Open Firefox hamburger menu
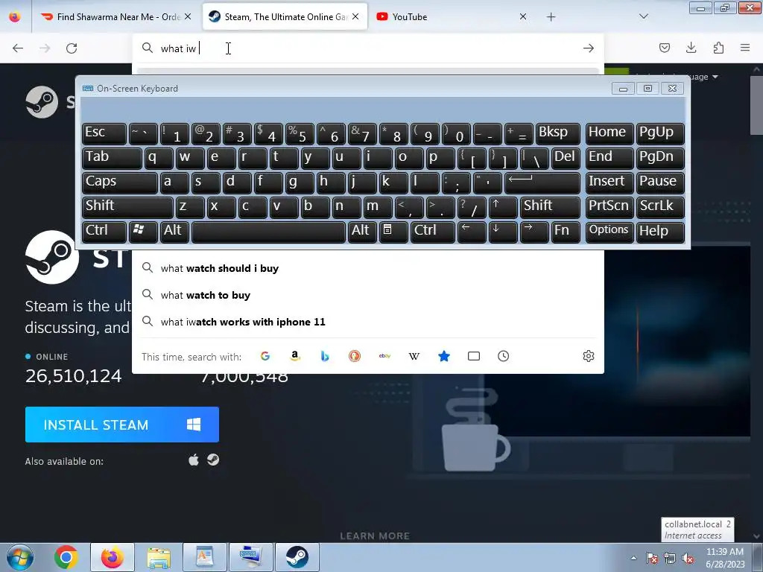This screenshot has width=763, height=572. pos(745,48)
